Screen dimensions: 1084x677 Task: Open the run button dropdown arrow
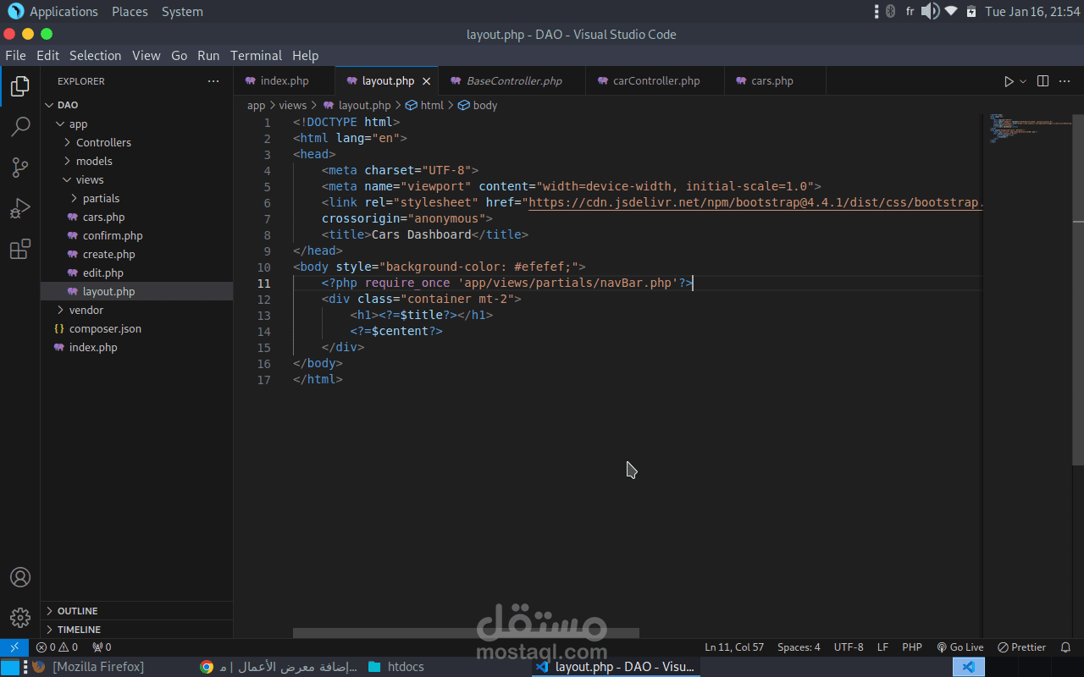(1023, 81)
